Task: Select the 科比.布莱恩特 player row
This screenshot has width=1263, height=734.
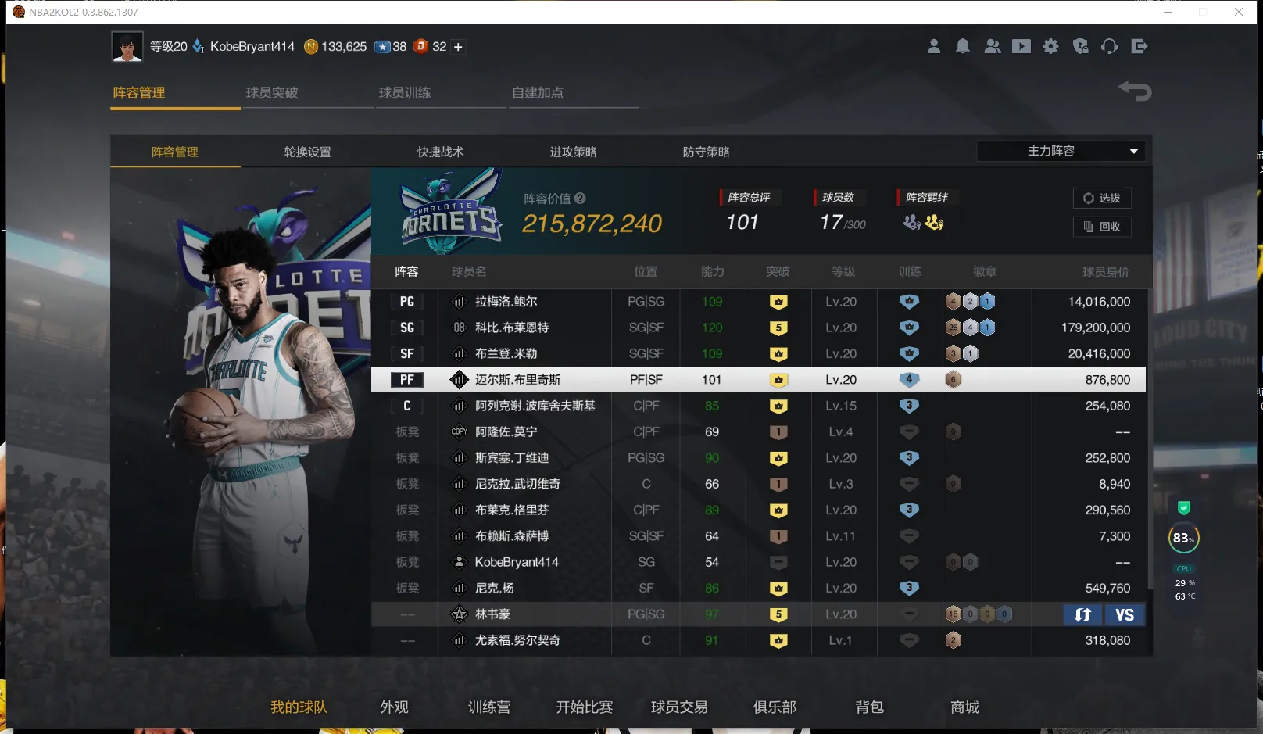Action: pyautogui.click(x=512, y=328)
